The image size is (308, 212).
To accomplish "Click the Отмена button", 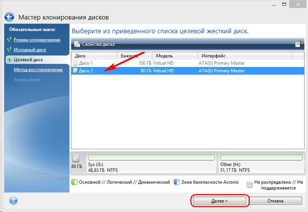I will point(275,201).
